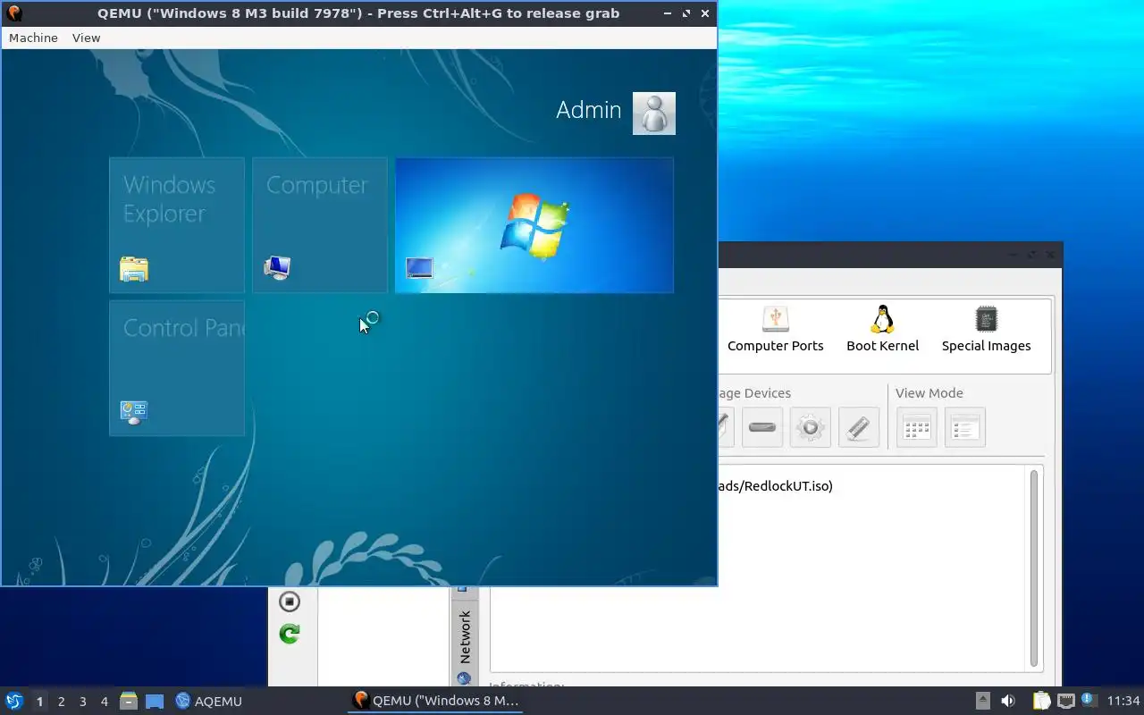Click the Windows Explorer folder icon
Viewport: 1144px width, 715px height.
[134, 268]
